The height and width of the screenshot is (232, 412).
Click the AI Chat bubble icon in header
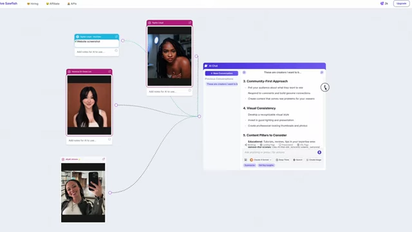point(206,66)
